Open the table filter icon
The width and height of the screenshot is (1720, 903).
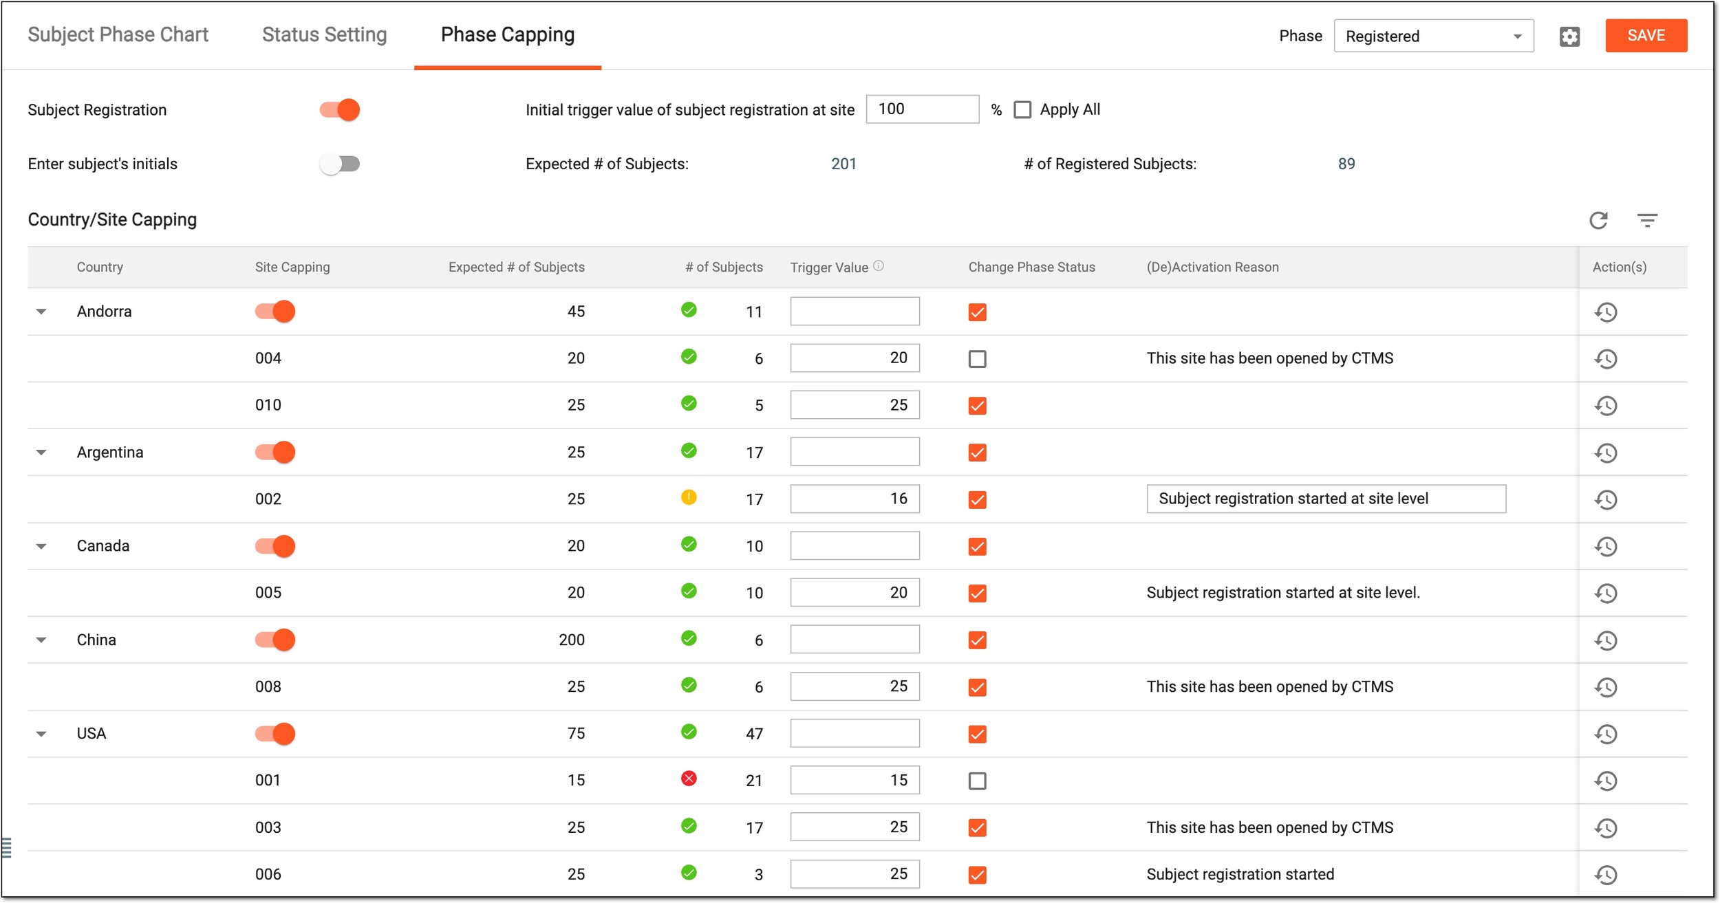(x=1647, y=220)
